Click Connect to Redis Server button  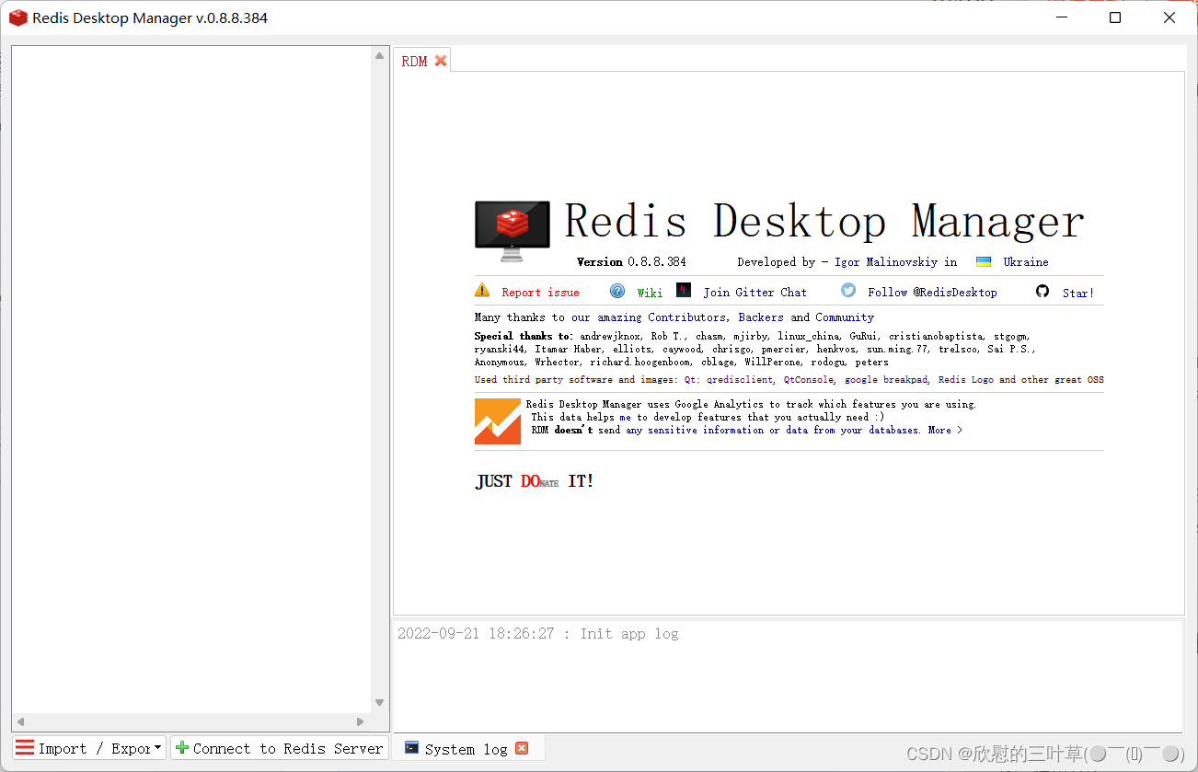tap(279, 748)
